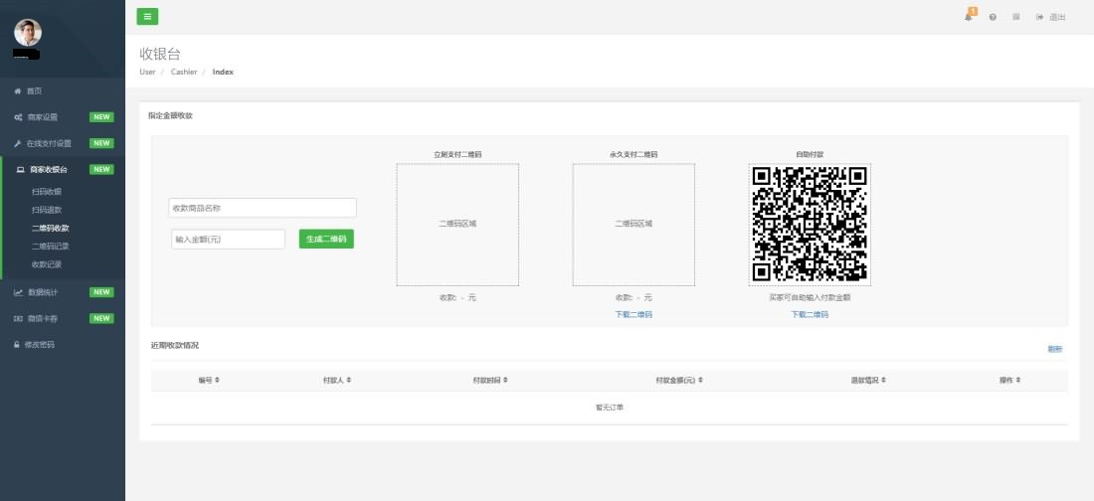The image size is (1094, 501).
Task: Sort the table by 编号 column
Action: [x=209, y=381]
